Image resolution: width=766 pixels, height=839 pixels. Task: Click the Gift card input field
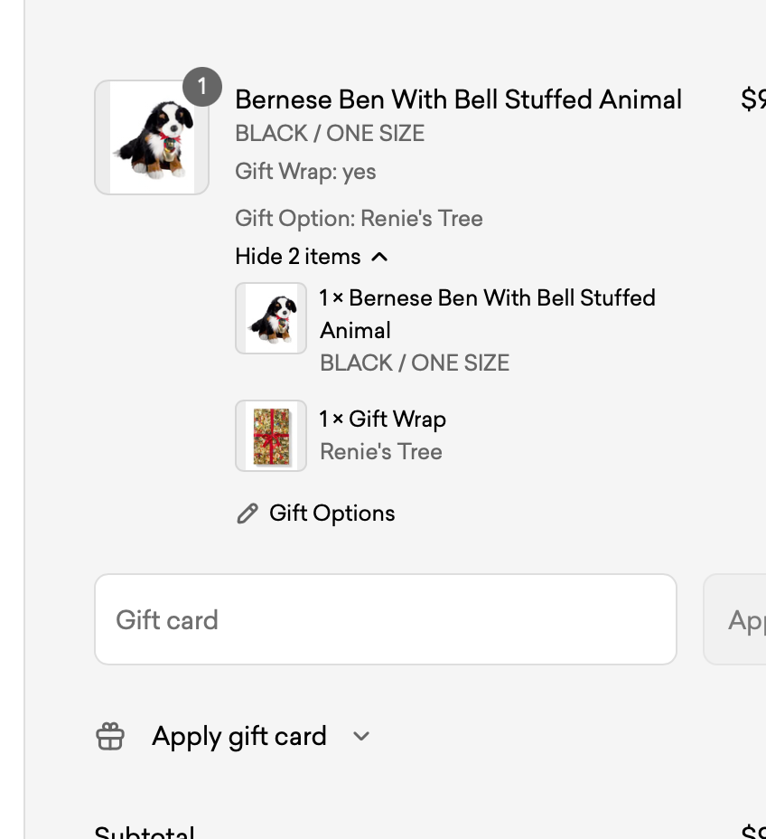pyautogui.click(x=386, y=619)
